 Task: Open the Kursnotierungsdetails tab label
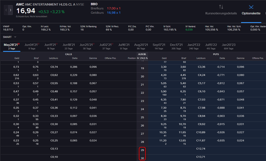[221, 13]
